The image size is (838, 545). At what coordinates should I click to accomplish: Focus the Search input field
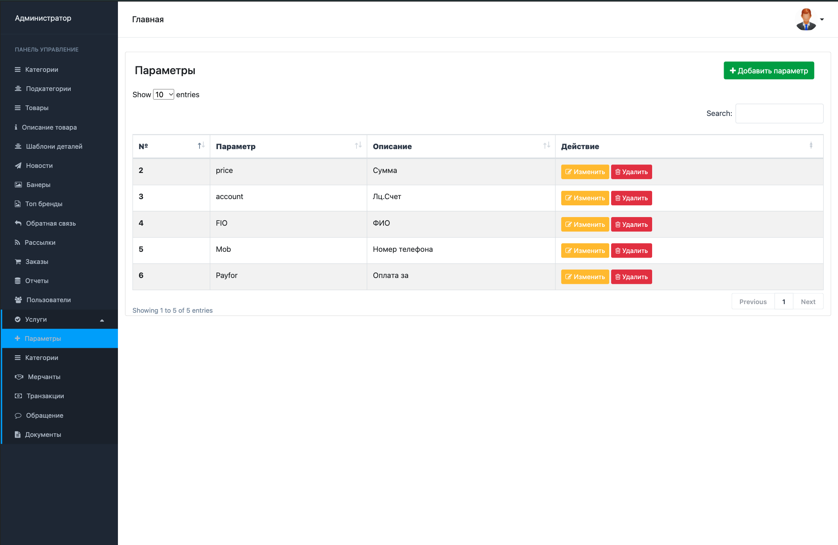[779, 114]
